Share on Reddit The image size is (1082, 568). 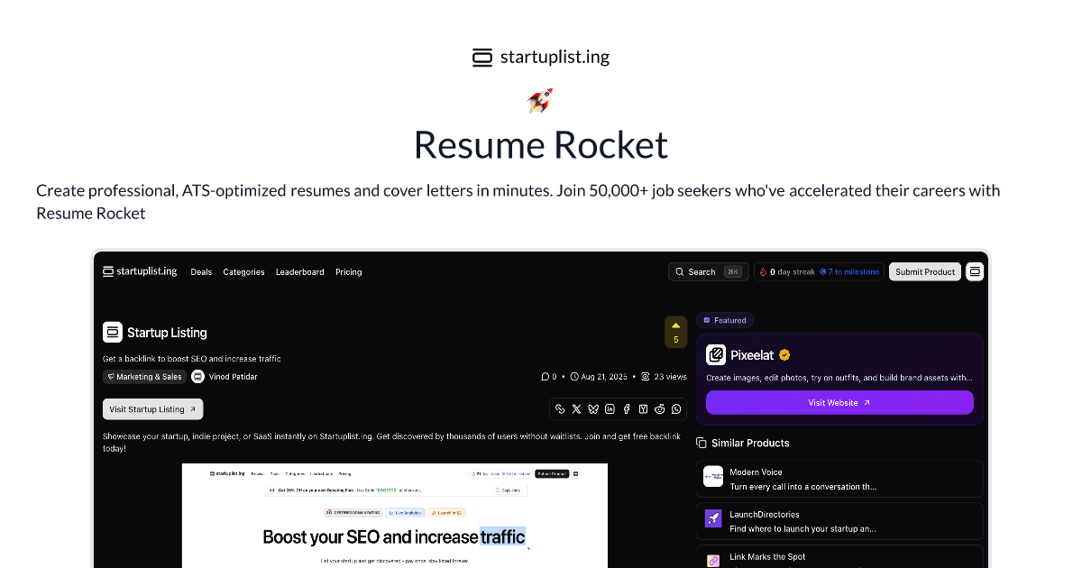click(x=658, y=408)
